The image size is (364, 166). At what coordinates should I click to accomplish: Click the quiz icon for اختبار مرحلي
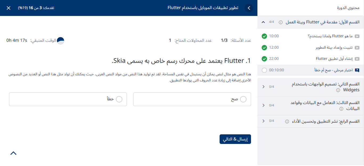pyautogui.click(x=357, y=70)
